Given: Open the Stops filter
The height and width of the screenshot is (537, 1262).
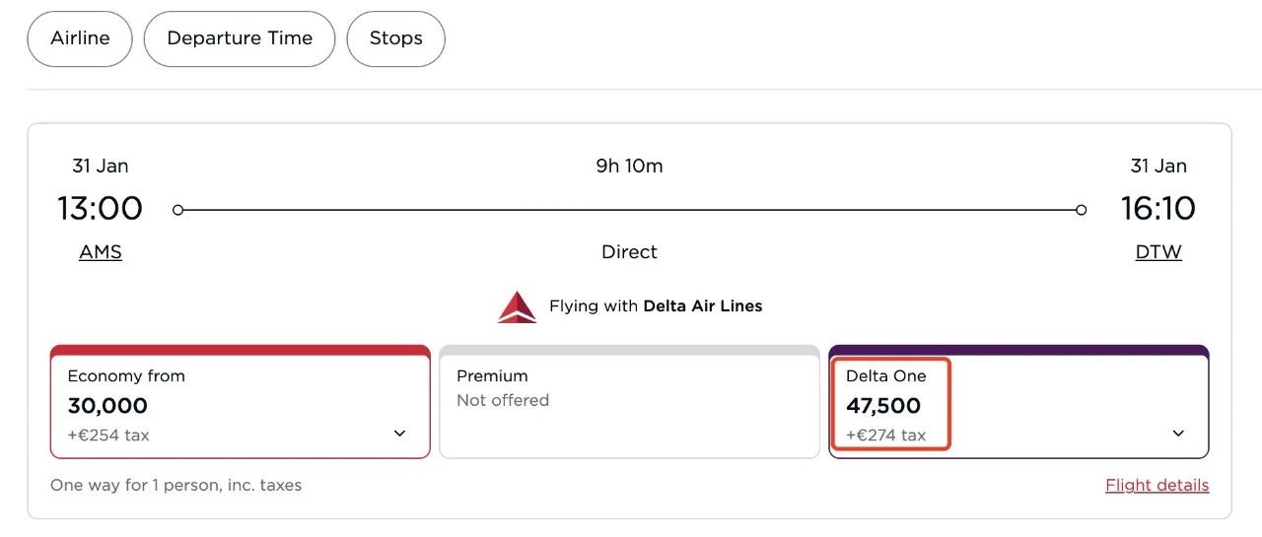Looking at the screenshot, I should [395, 38].
